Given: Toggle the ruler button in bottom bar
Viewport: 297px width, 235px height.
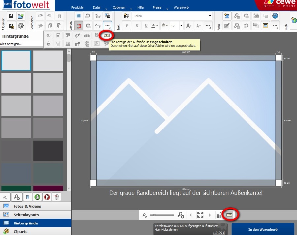Looking at the screenshot, I should pyautogui.click(x=229, y=215).
